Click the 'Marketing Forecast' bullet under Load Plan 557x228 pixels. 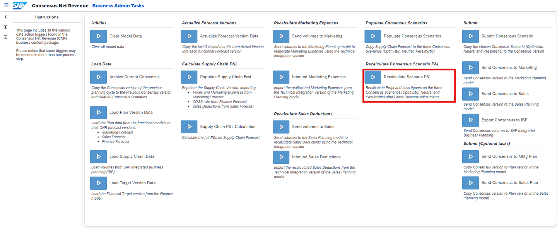[x=118, y=132]
